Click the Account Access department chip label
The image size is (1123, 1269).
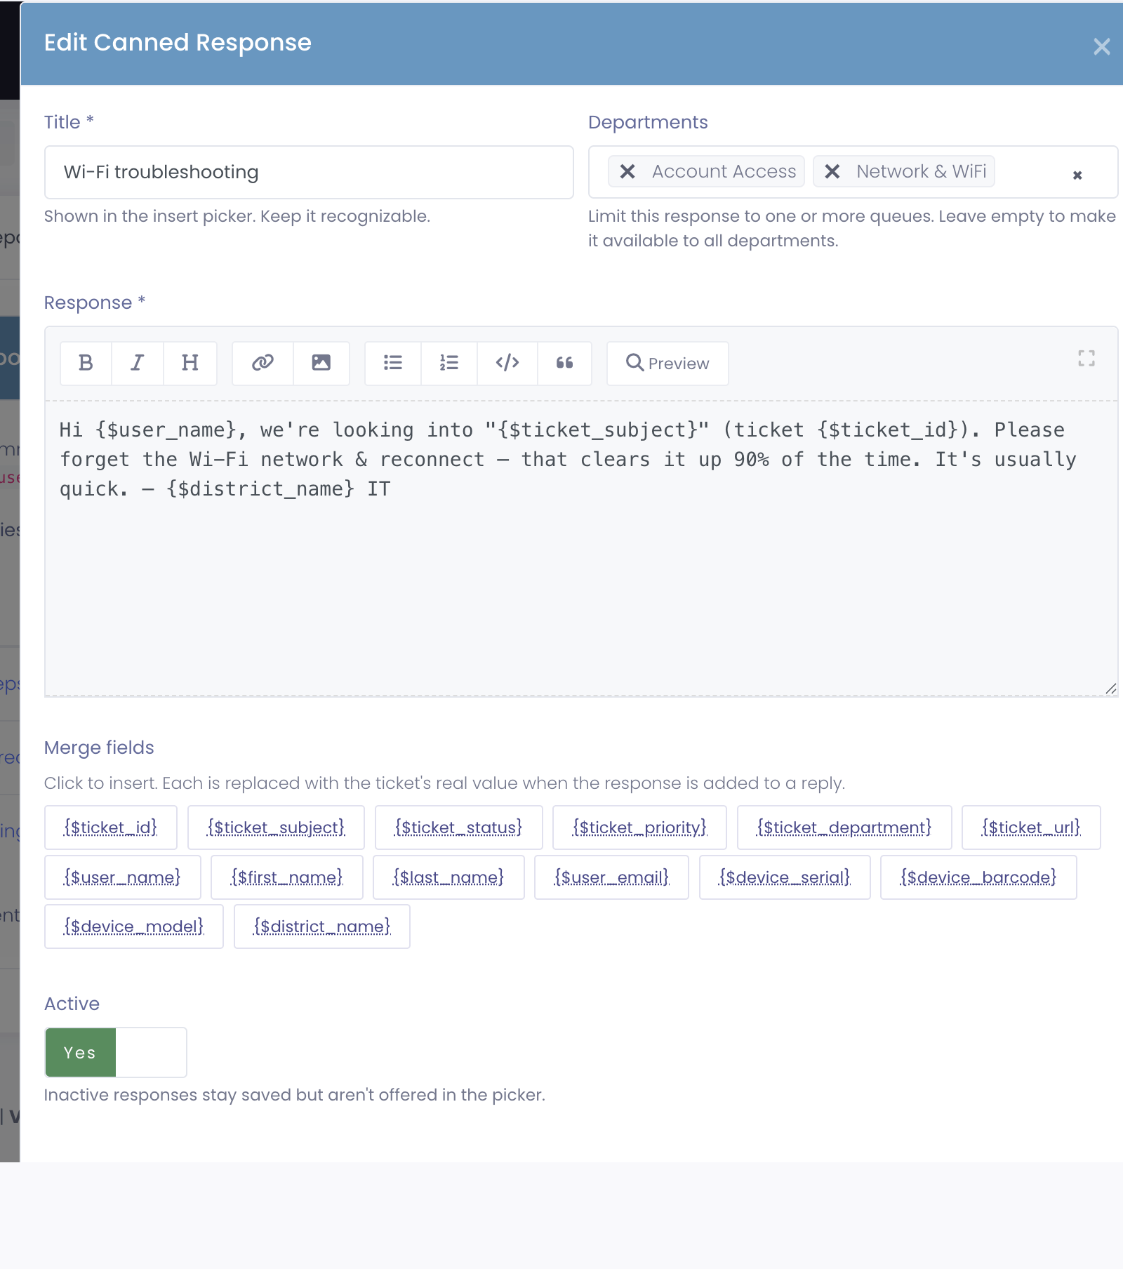pyautogui.click(x=724, y=171)
